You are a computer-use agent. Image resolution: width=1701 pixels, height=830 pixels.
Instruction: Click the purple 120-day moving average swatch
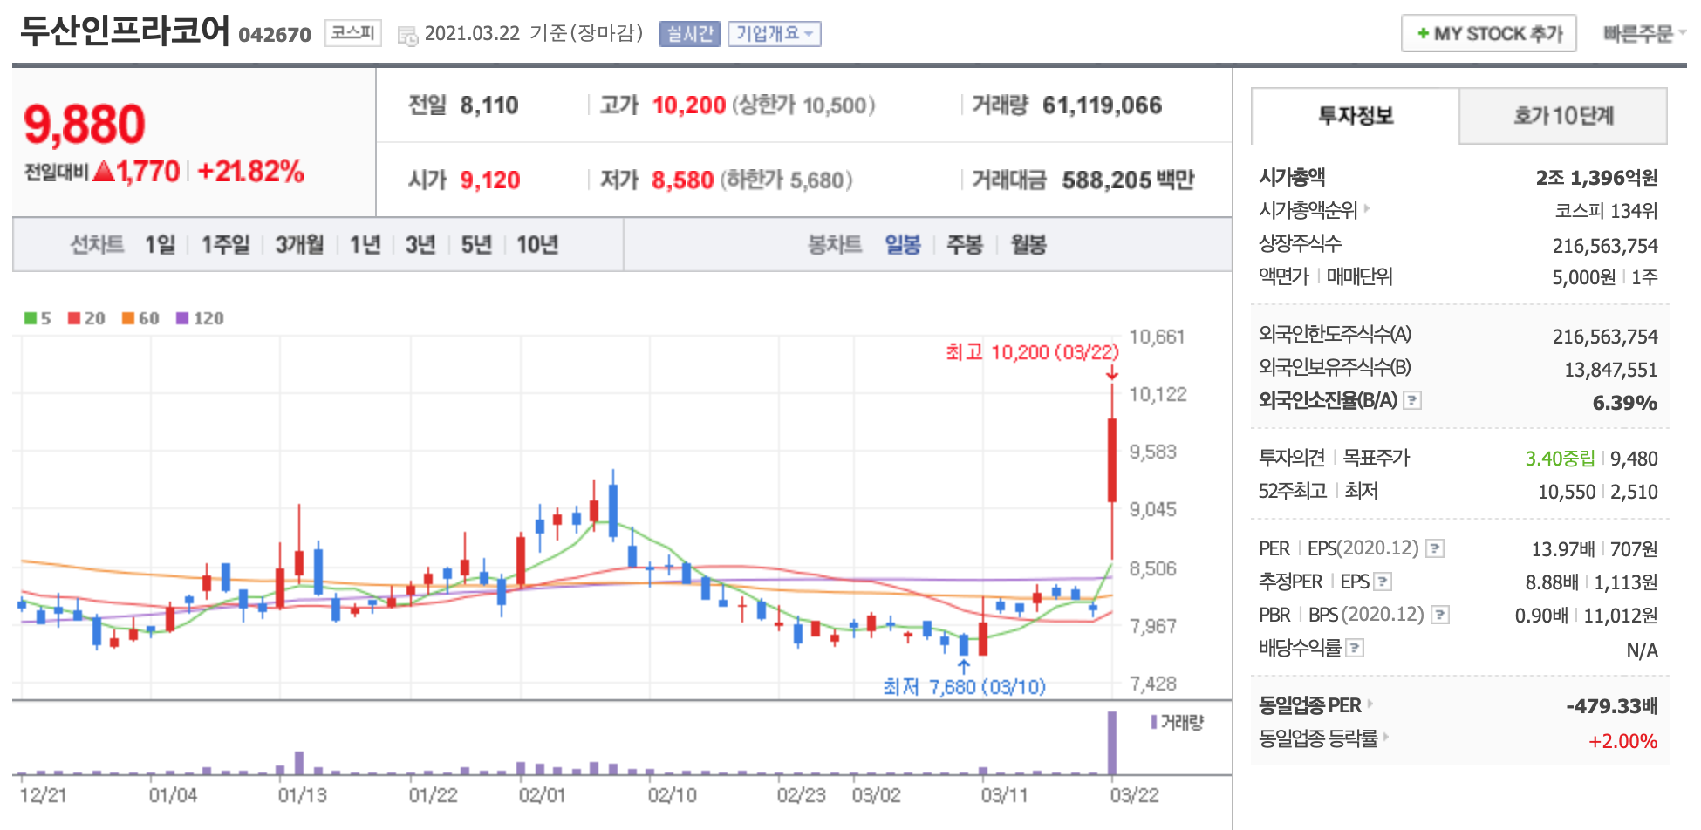click(x=182, y=318)
